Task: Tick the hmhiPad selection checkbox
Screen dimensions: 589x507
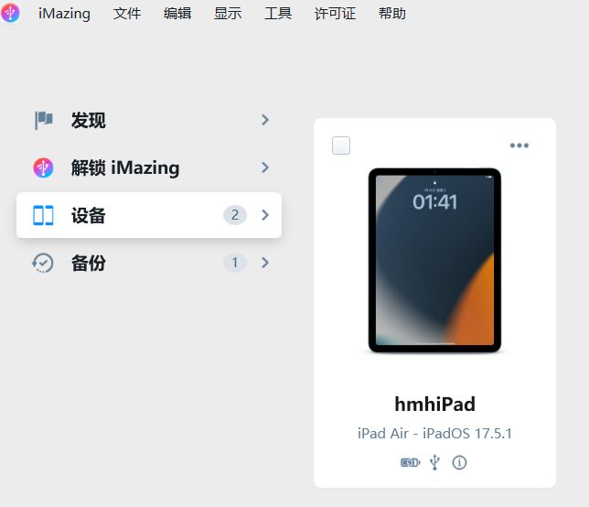Action: coord(341,146)
